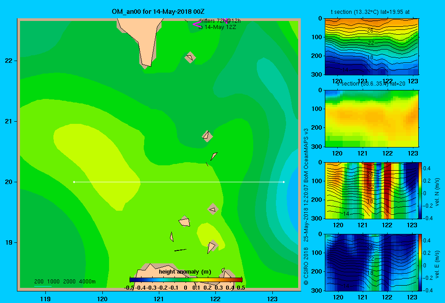Open the northward velocity section plot

click(372, 190)
